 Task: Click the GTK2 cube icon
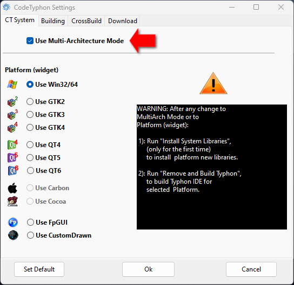click(12, 101)
